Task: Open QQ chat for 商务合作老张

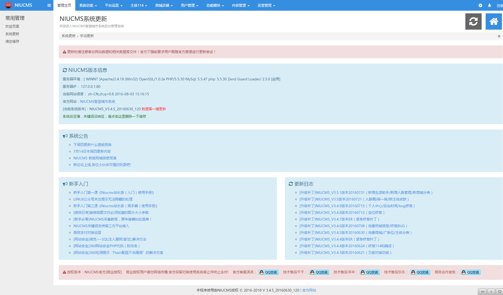Action: pos(470,272)
